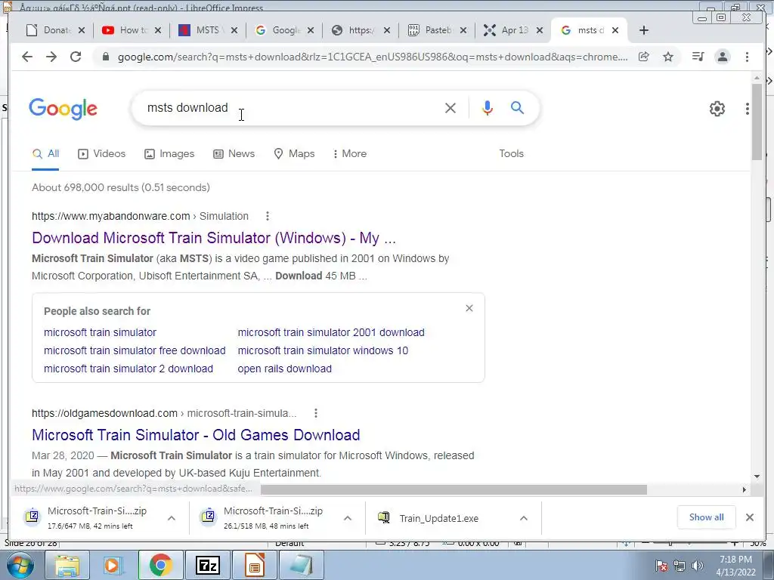Open the Train_Update1.exe download item

pos(439,518)
